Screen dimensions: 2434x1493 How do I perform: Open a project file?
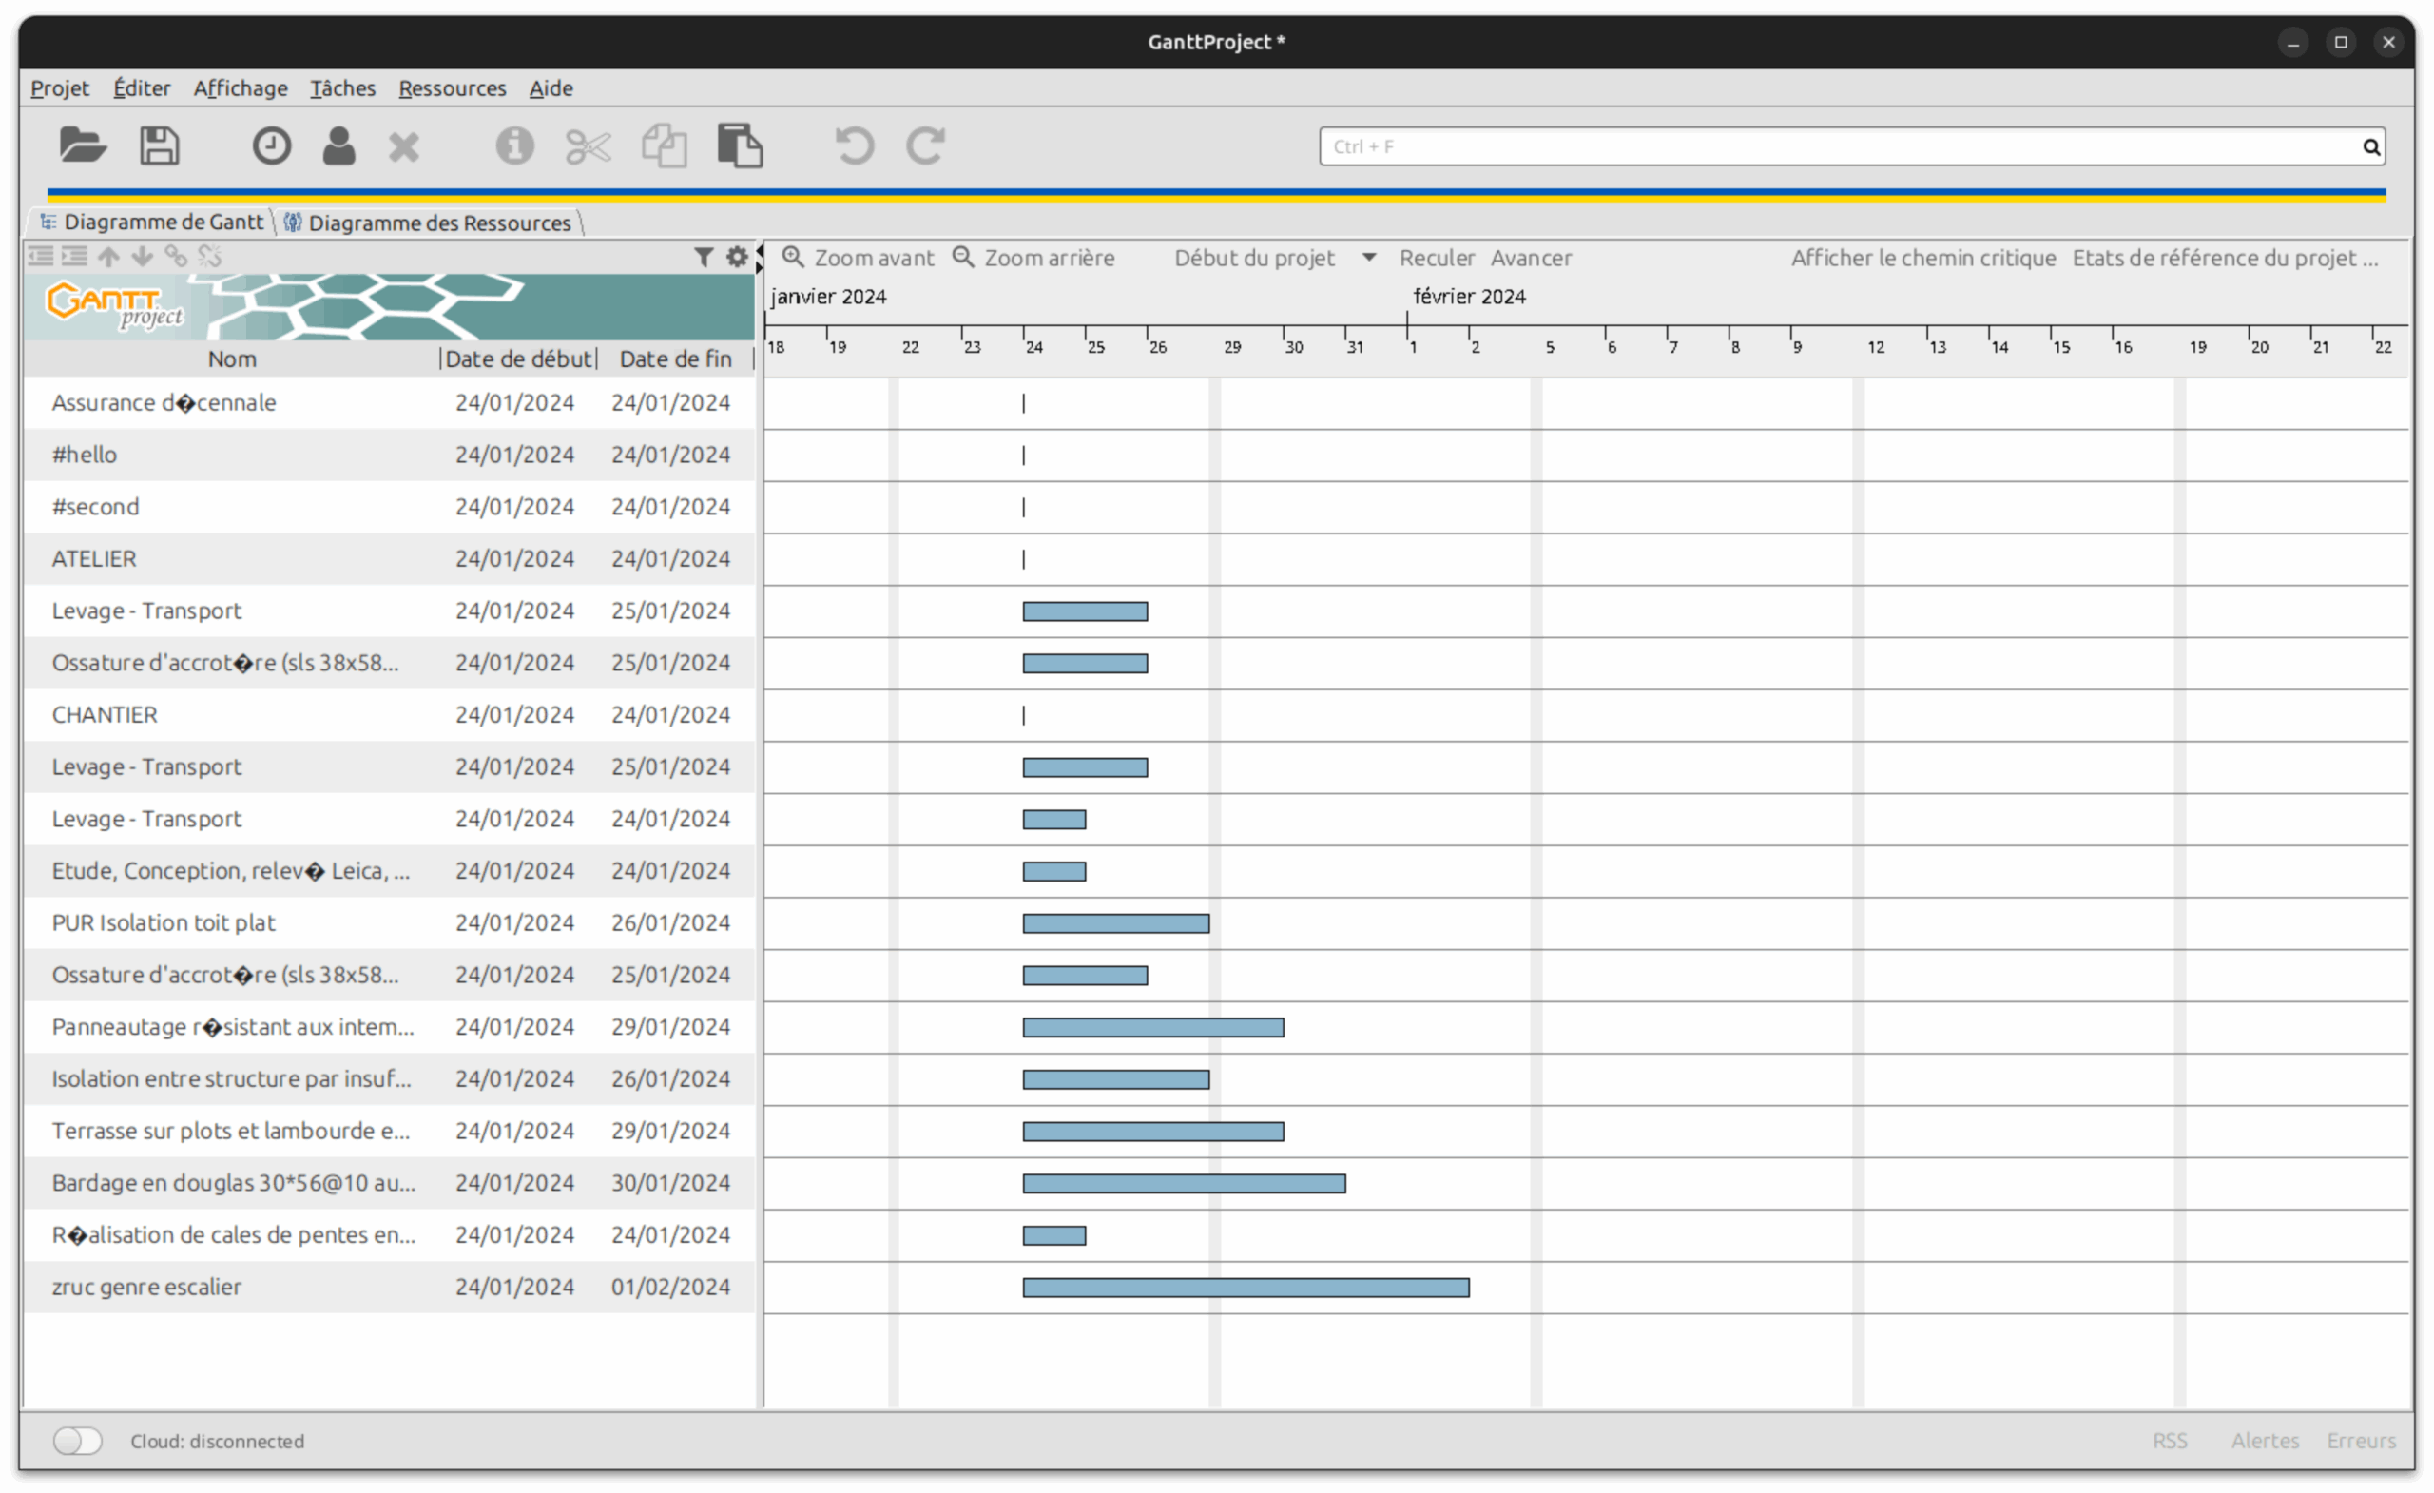click(83, 145)
